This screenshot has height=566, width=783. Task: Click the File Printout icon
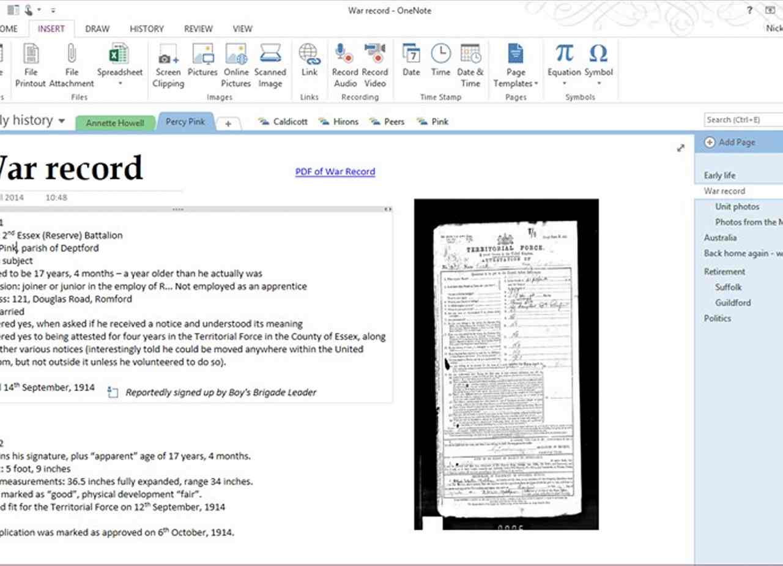click(31, 56)
